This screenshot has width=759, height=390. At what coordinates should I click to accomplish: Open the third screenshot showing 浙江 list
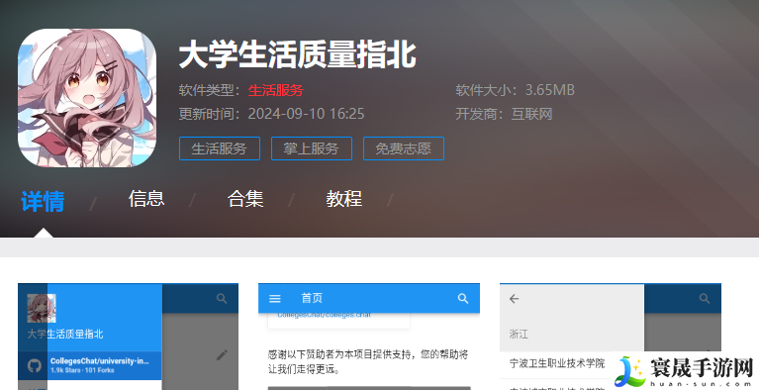[x=611, y=337]
